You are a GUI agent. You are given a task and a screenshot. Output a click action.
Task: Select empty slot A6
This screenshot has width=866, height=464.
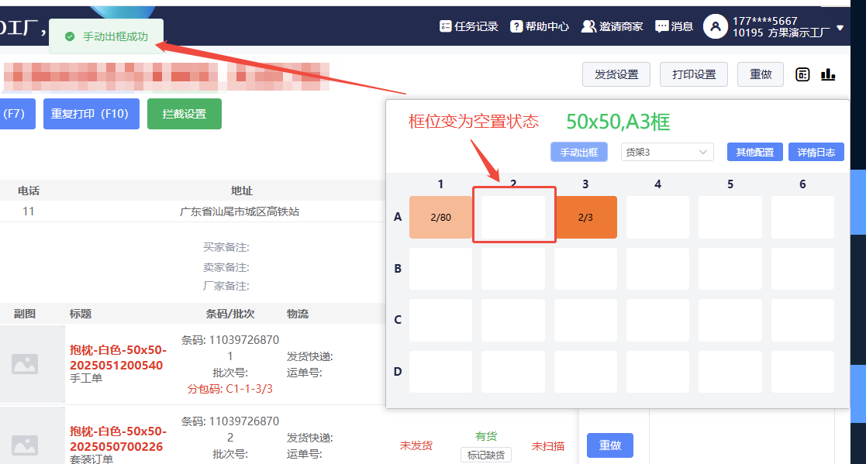(x=802, y=218)
